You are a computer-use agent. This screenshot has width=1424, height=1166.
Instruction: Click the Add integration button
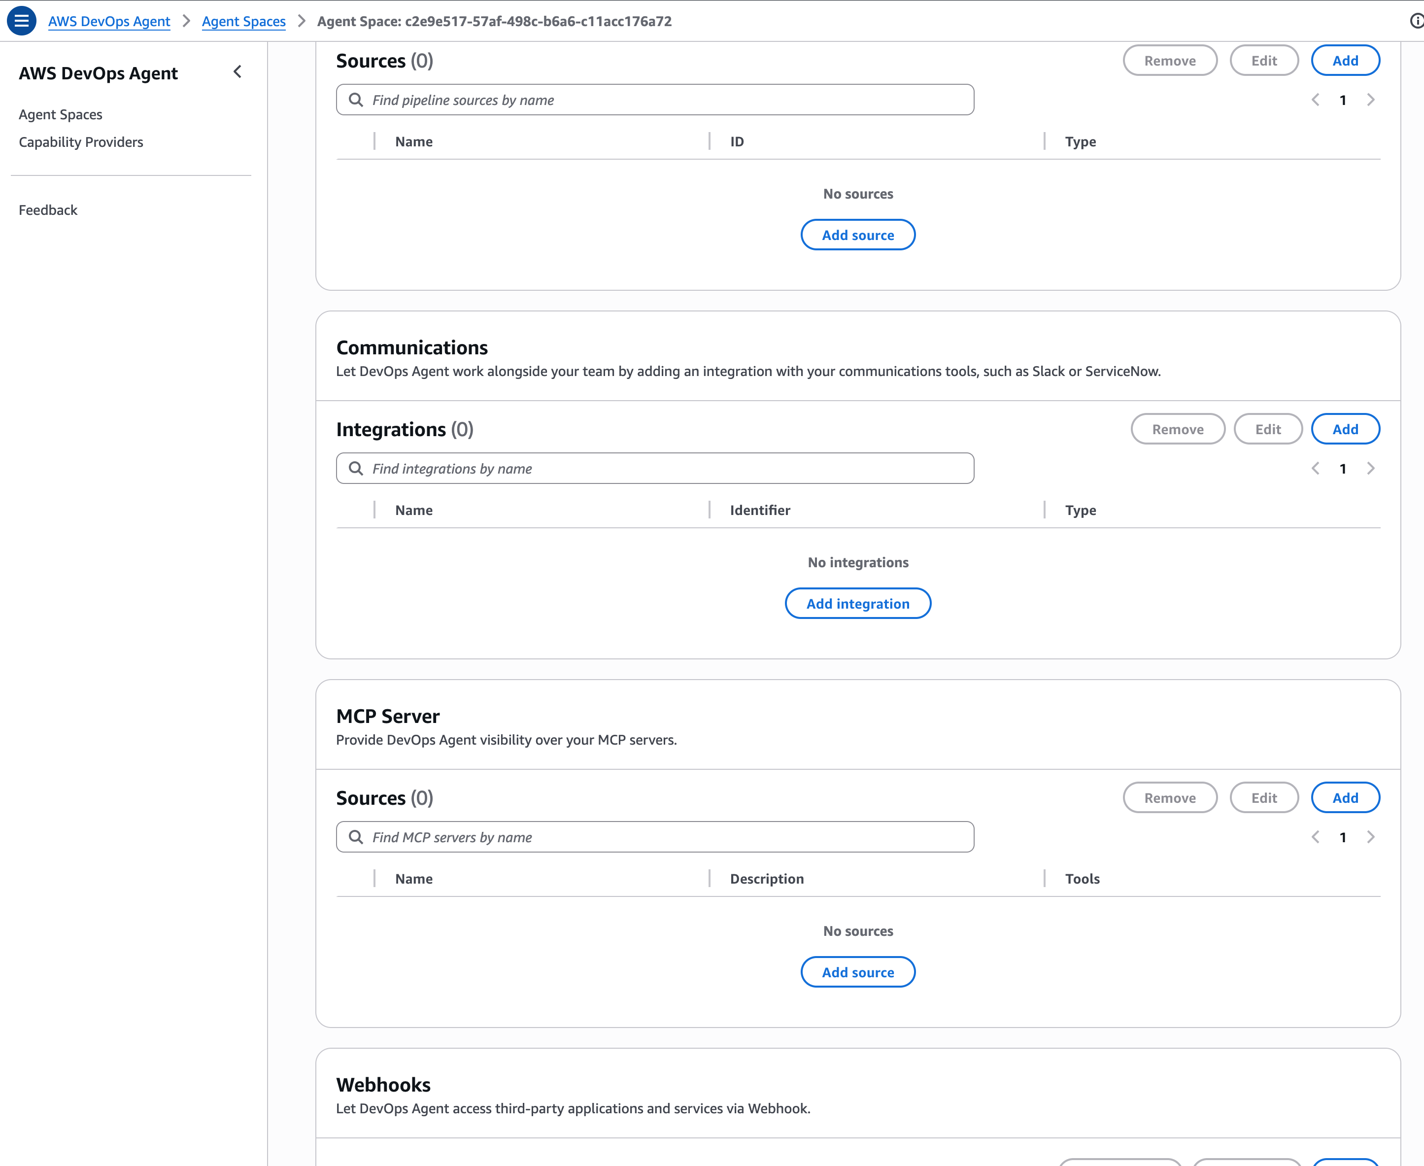click(x=857, y=604)
